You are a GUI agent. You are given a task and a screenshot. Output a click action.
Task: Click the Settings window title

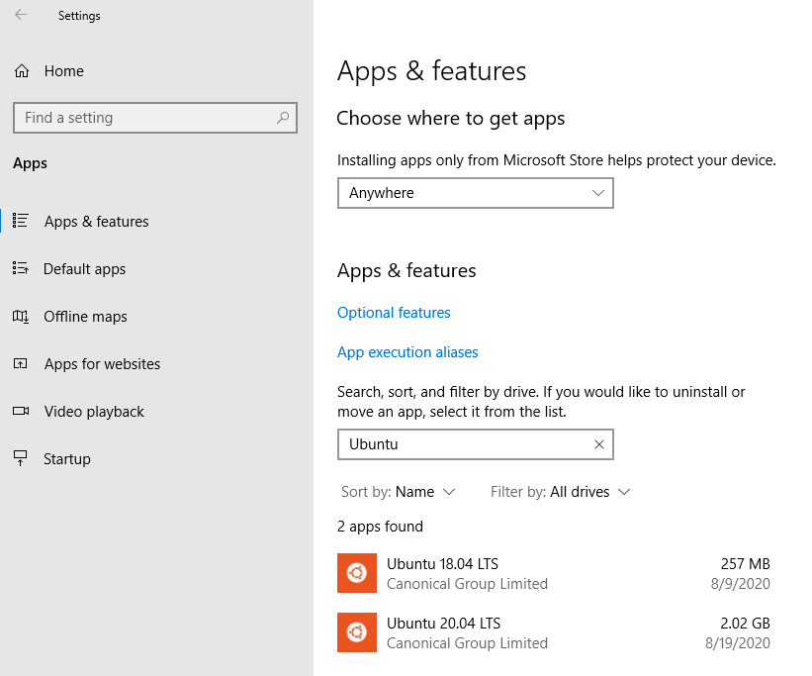point(79,16)
